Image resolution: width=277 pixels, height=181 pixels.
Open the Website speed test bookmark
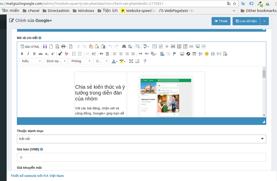(x=138, y=11)
